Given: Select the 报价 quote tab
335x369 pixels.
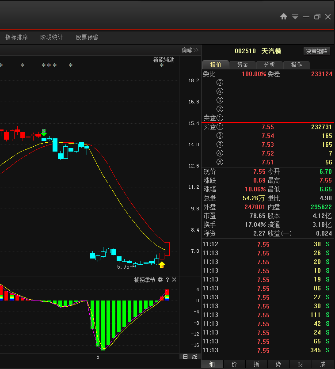Looking at the screenshot, I should pyautogui.click(x=216, y=65).
